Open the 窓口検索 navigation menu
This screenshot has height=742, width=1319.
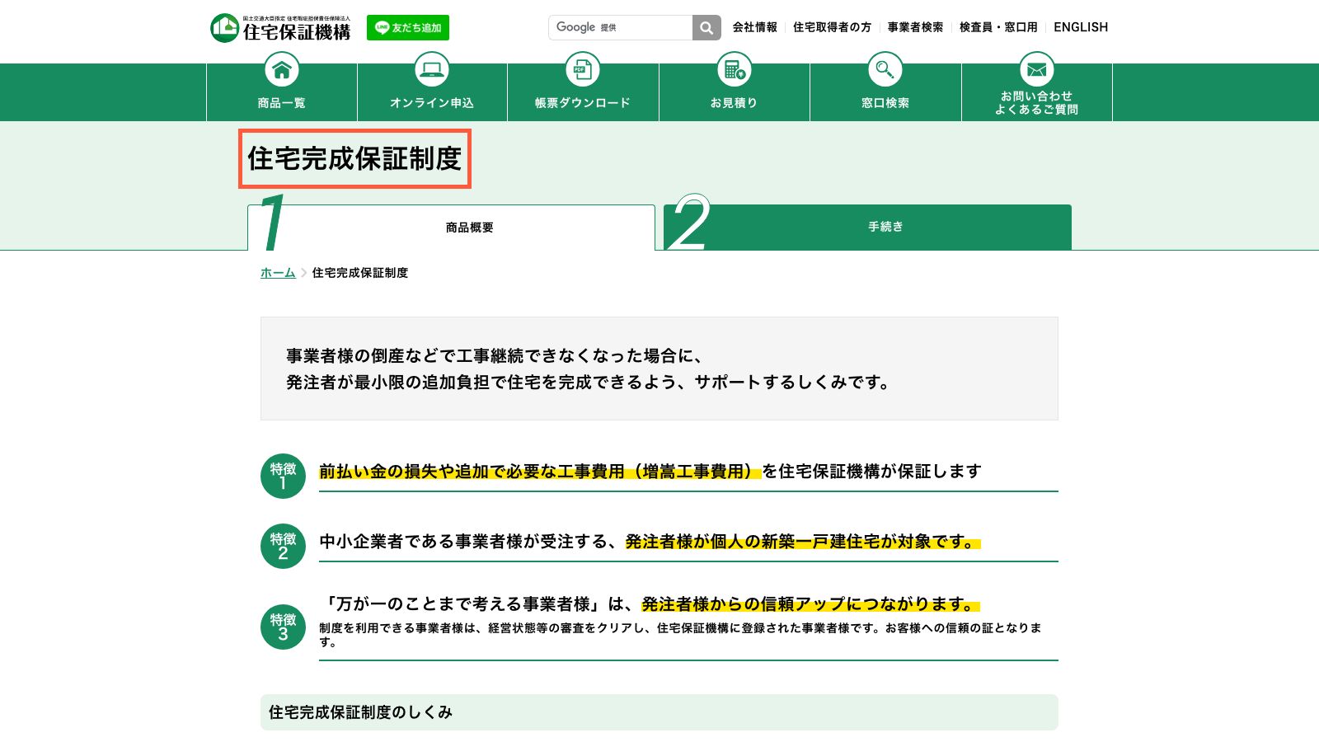(x=885, y=103)
